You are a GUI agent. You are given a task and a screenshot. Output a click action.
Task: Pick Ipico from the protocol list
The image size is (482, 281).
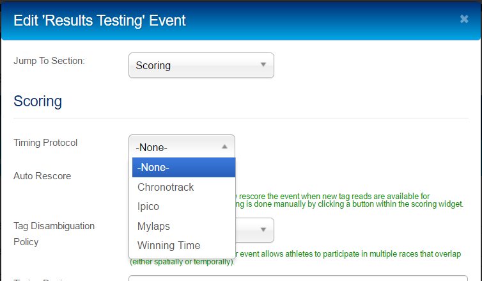coord(183,207)
